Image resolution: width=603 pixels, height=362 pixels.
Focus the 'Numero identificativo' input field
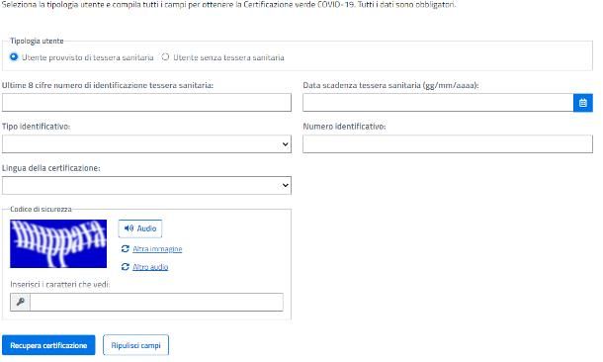[x=448, y=143]
